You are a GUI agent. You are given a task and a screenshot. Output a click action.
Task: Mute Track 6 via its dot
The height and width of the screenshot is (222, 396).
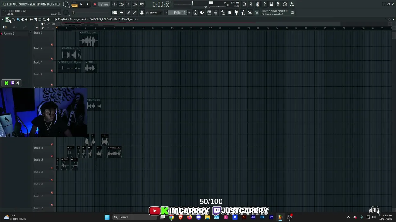pyautogui.click(x=52, y=59)
